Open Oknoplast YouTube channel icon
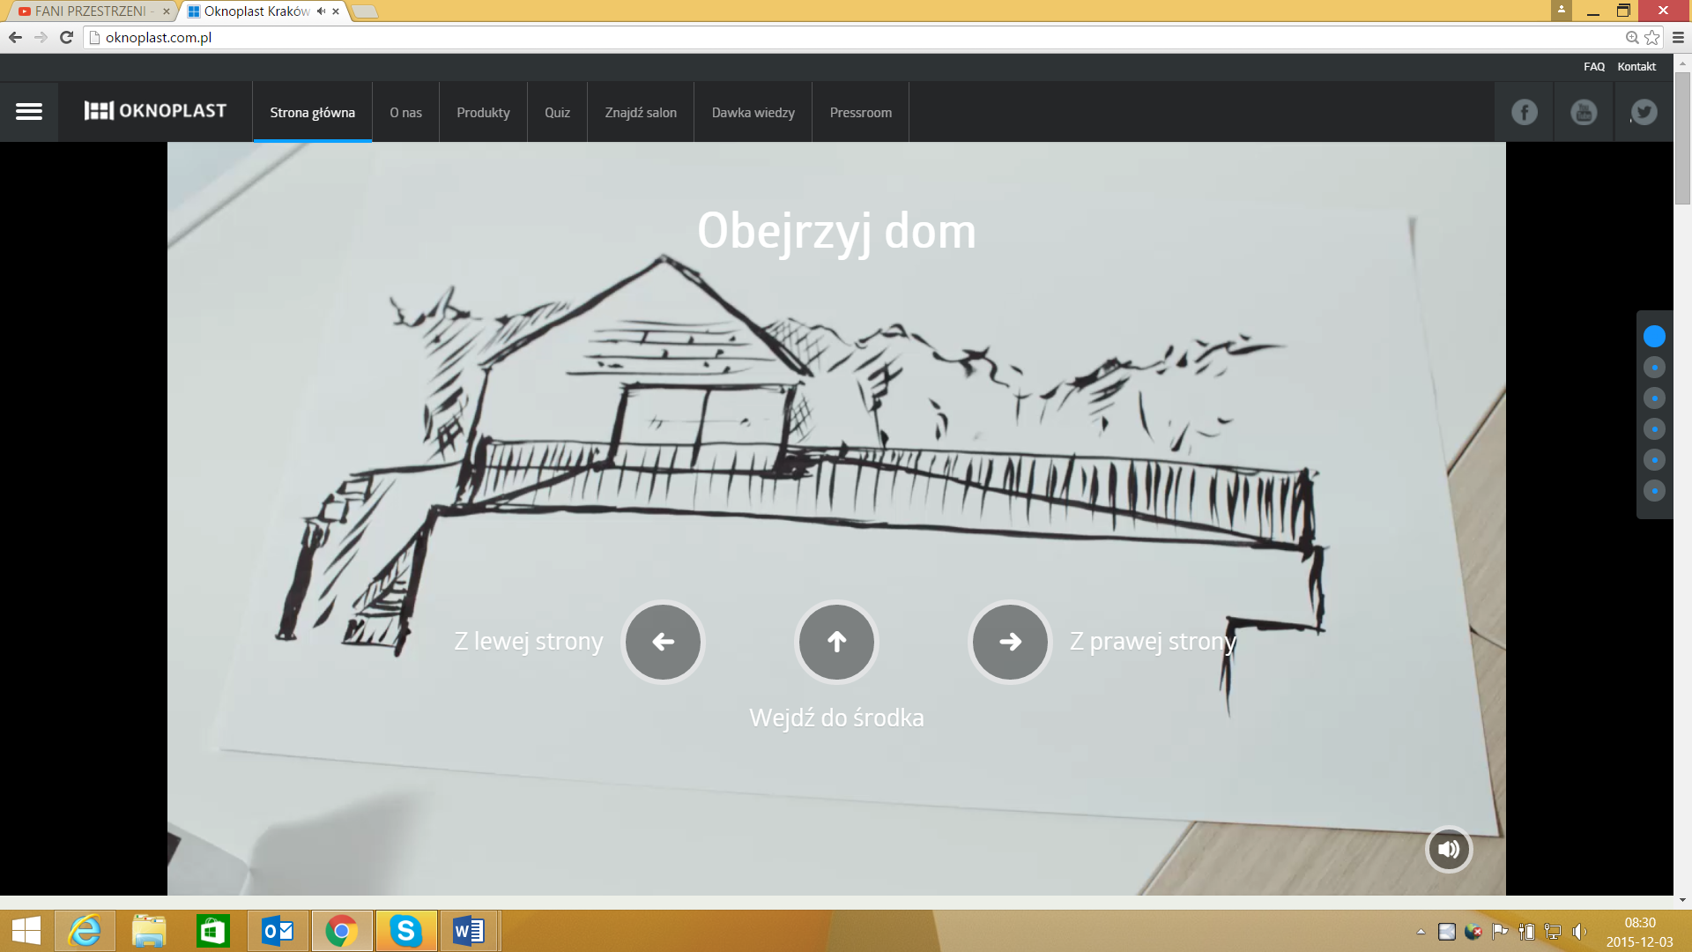The height and width of the screenshot is (952, 1692). tap(1584, 112)
